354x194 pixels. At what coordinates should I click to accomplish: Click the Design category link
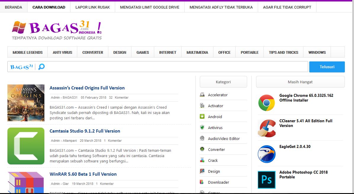(x=214, y=171)
